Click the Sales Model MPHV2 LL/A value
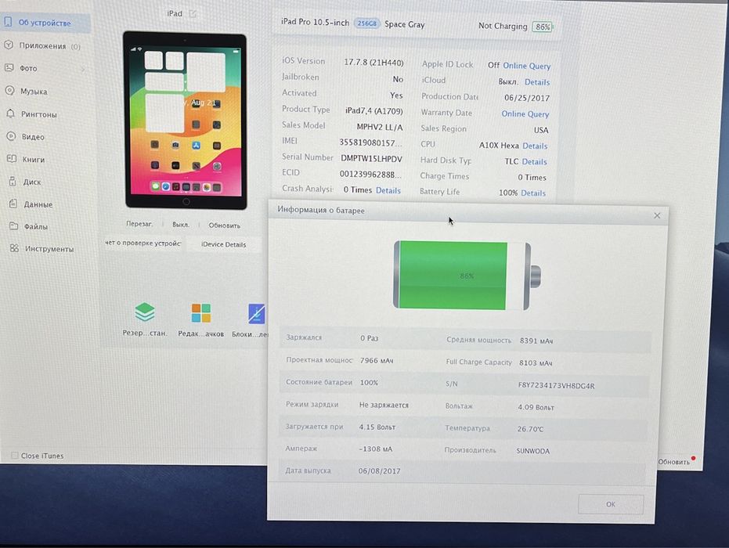 379,127
